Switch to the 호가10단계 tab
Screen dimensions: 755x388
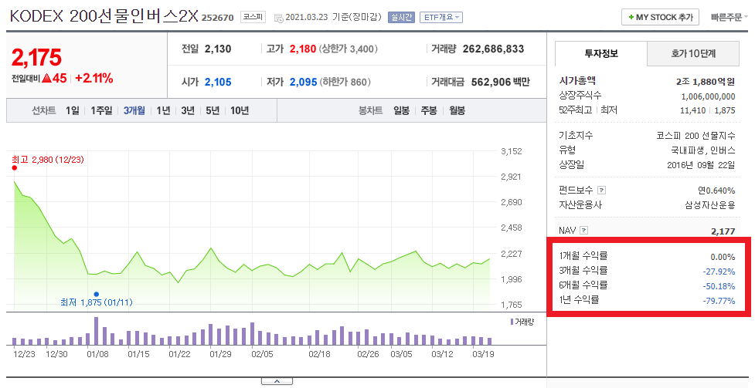693,53
